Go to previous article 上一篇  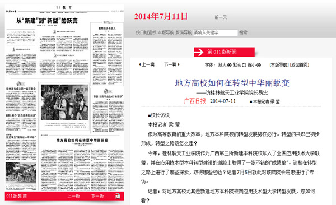click(147, 64)
